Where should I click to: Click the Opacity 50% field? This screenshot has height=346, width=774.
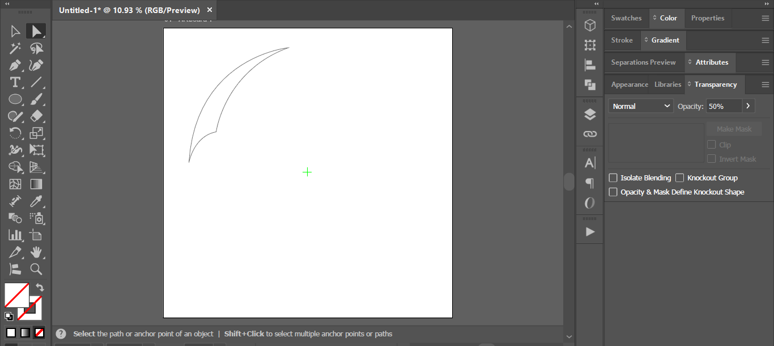[x=724, y=106]
